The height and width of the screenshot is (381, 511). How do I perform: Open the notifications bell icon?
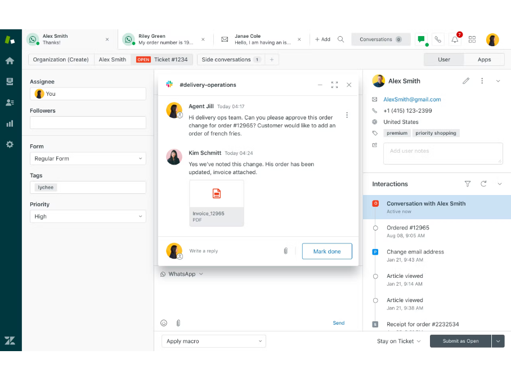tap(455, 39)
